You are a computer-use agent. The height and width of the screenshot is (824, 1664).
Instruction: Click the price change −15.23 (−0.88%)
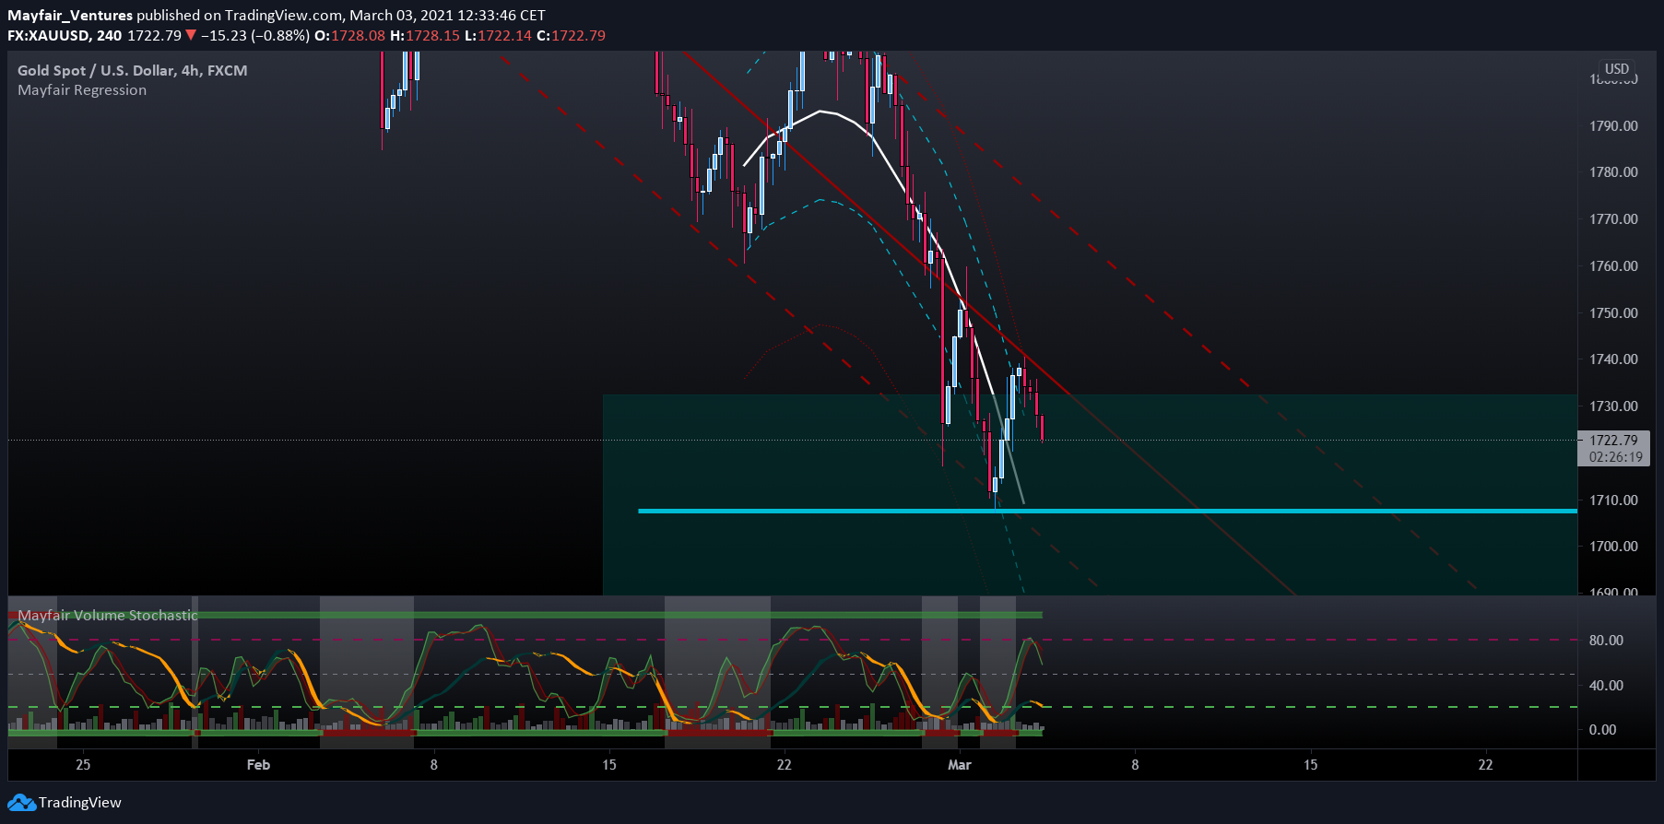coord(254,36)
